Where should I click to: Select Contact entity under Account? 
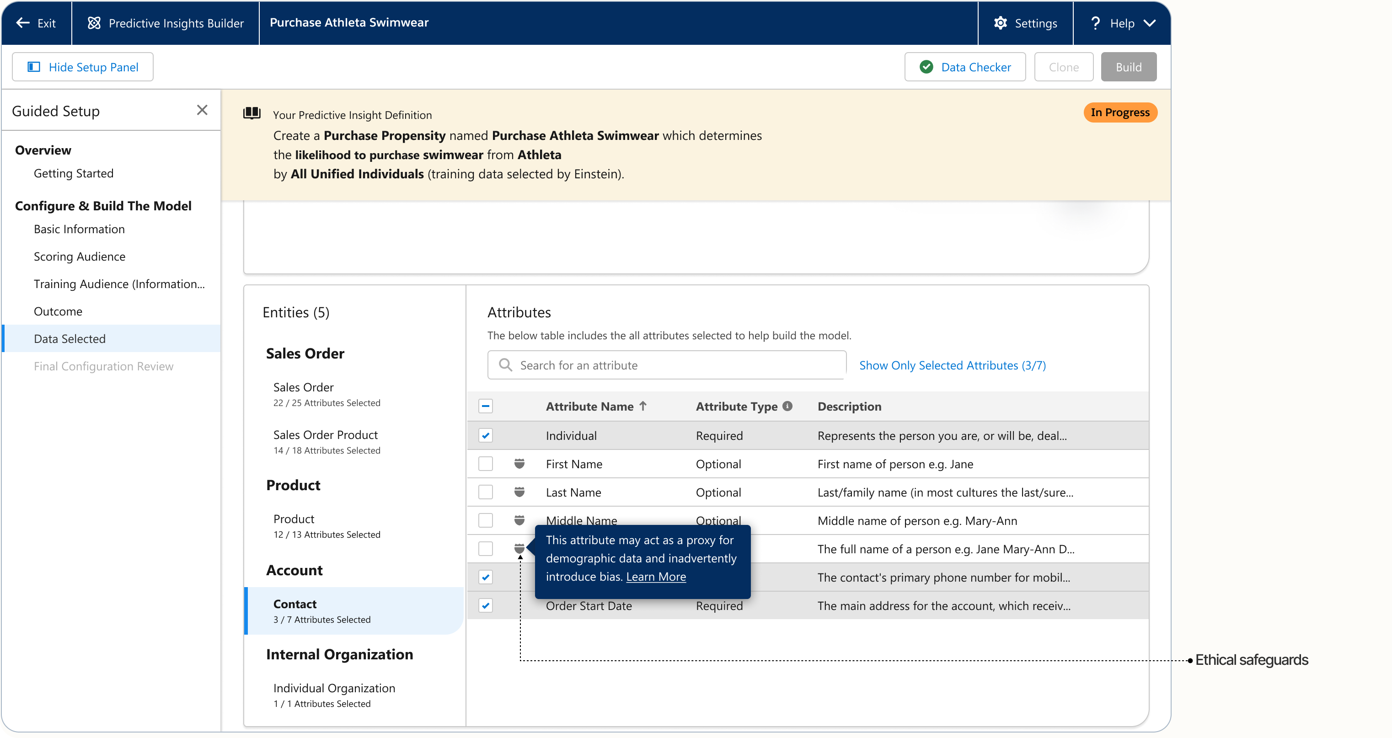click(x=354, y=611)
